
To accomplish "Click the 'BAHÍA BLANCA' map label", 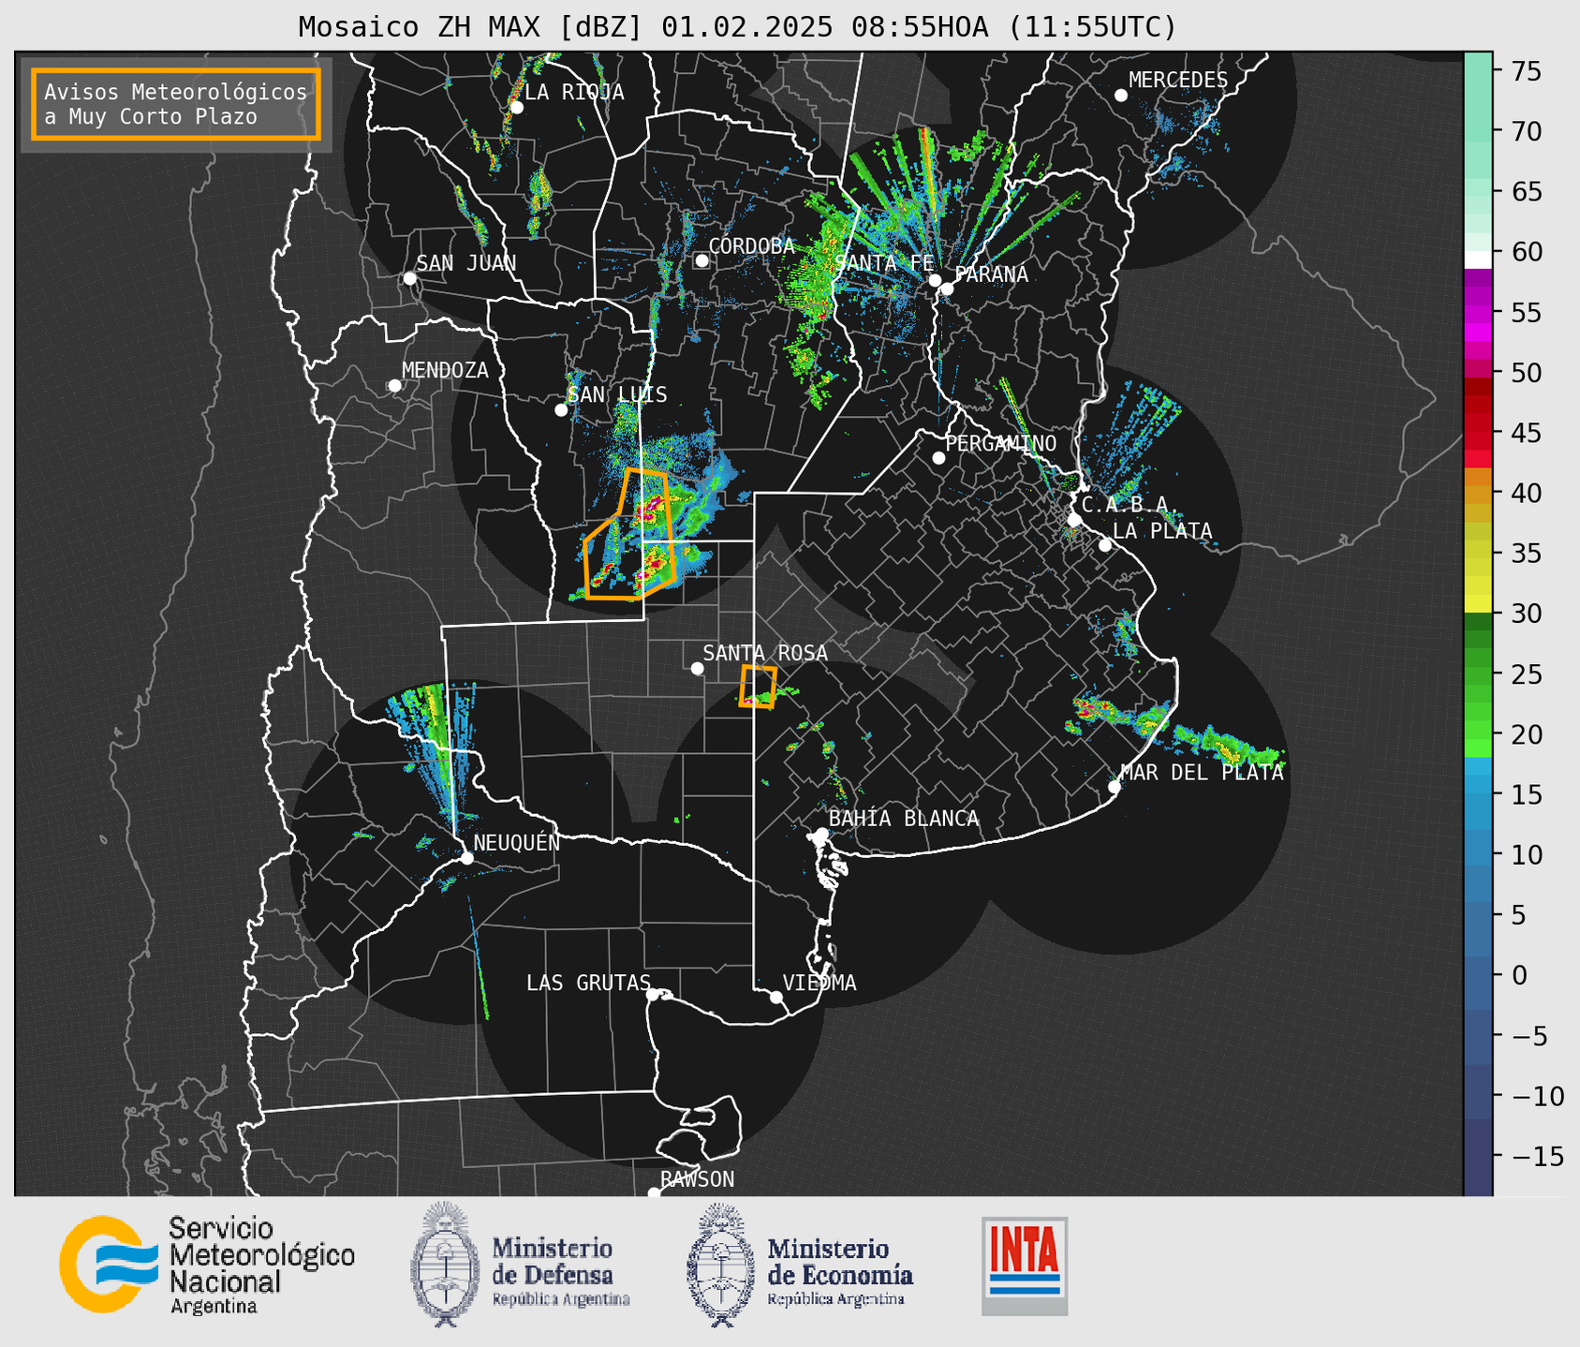I will [x=904, y=819].
